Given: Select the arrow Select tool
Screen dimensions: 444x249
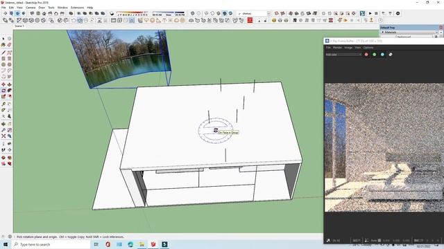Looking at the screenshot, I should tap(3, 39).
